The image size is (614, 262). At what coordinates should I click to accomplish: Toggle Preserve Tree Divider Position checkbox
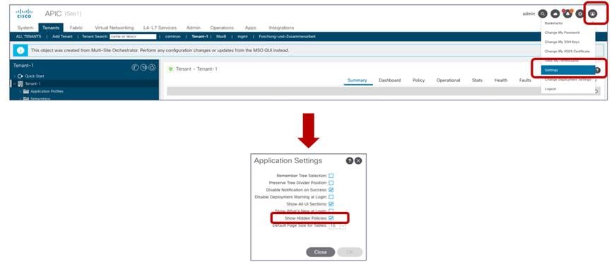[331, 183]
